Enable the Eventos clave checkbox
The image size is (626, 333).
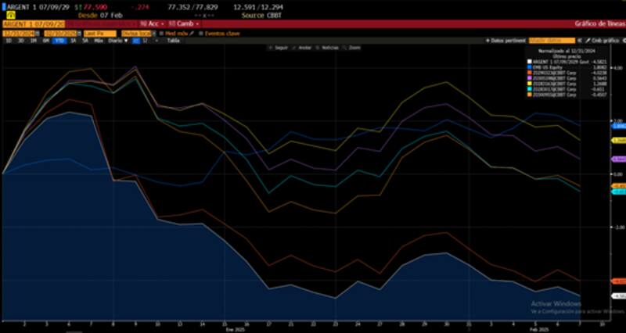tap(200, 33)
